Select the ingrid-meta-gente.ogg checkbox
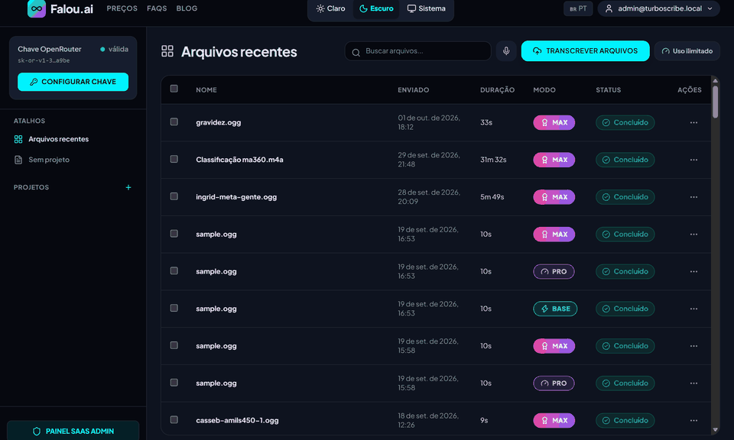 174,196
